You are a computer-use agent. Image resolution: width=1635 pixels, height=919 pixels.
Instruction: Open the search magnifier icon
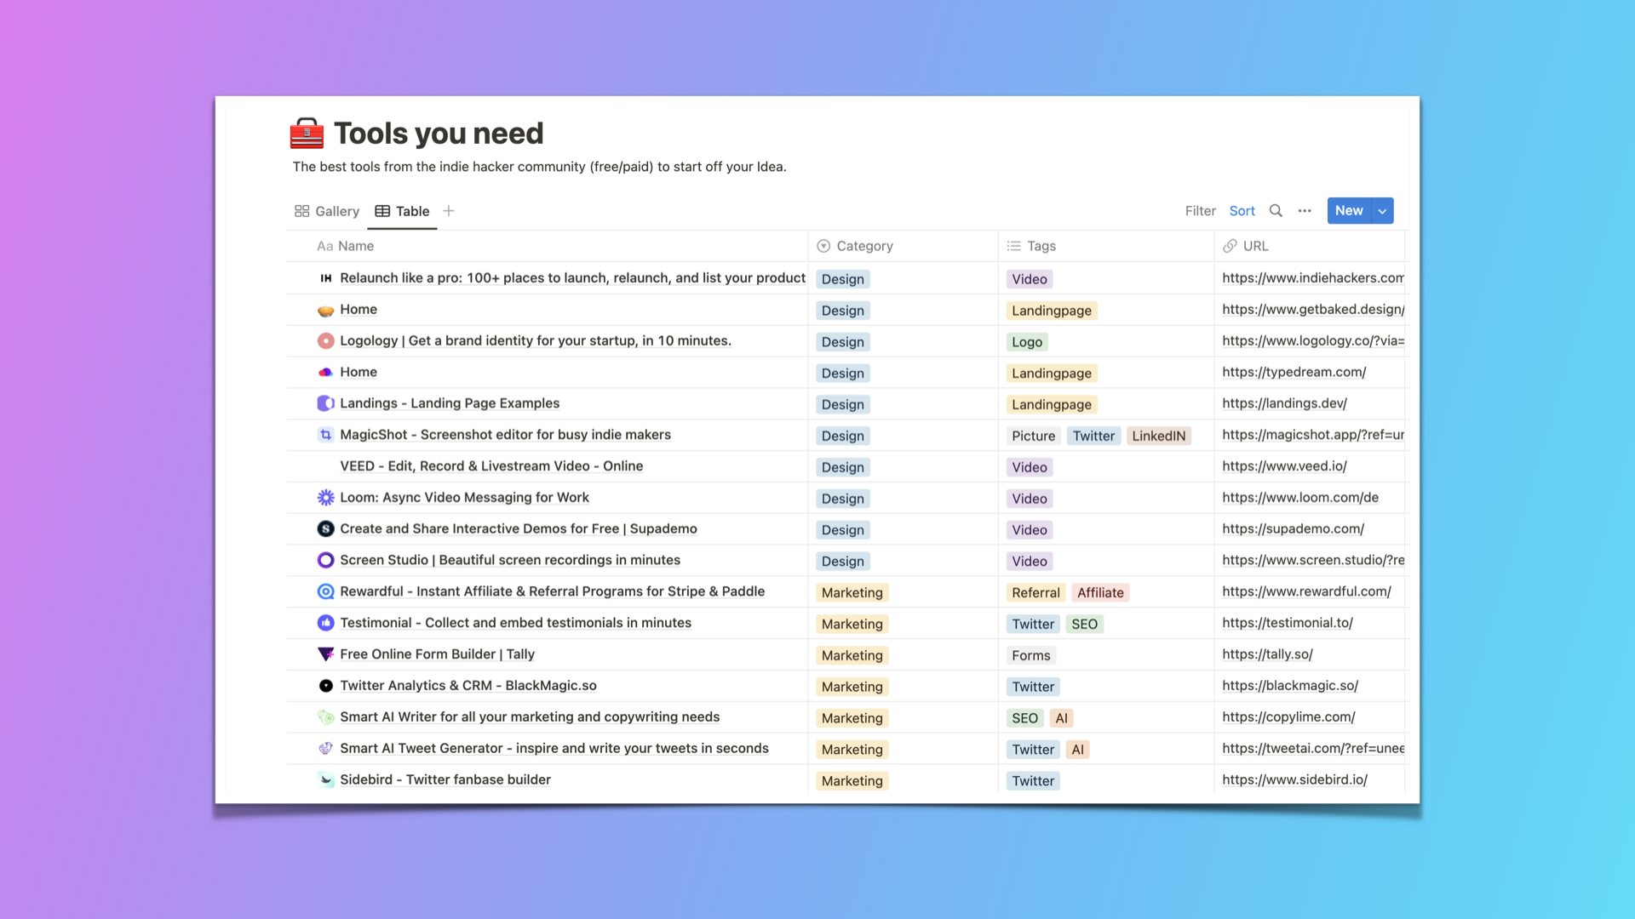pos(1276,211)
